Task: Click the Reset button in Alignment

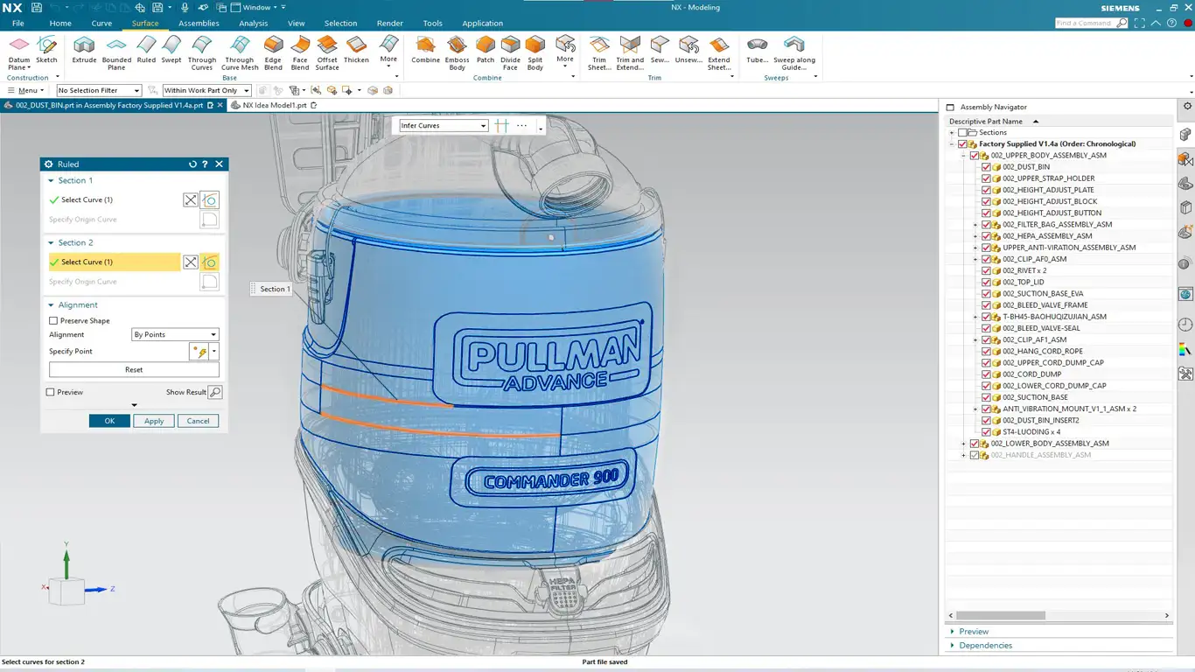Action: (134, 369)
